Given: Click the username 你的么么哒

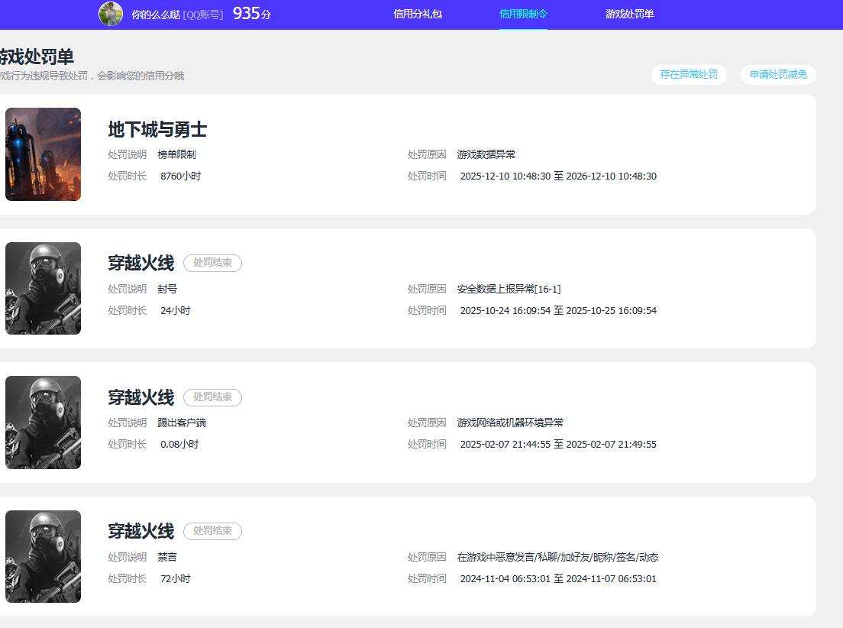Looking at the screenshot, I should pyautogui.click(x=156, y=15).
